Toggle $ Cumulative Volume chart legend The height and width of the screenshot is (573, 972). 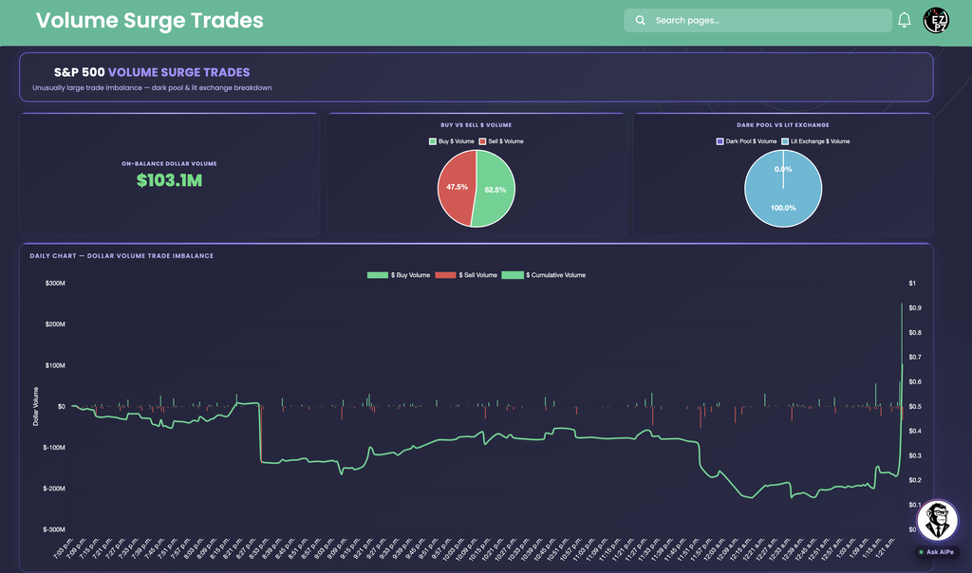[x=544, y=275]
